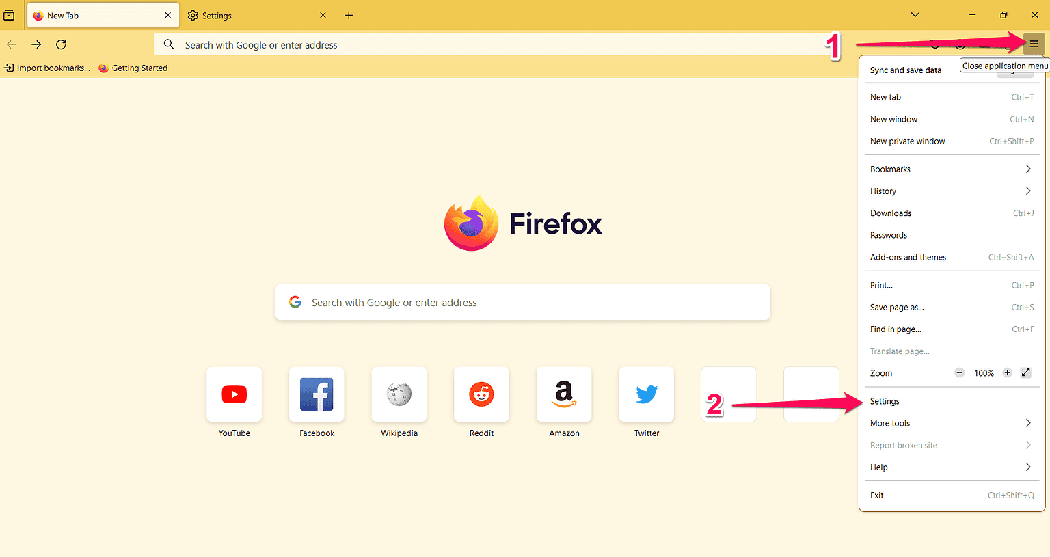
Task: Increase zoom with the plus button
Action: coord(1007,373)
